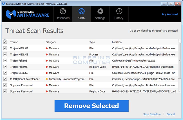Viewport: 183px width, 120px height.
Task: Uncheck Trojan.MSIL.GB File AudioEndpointBuilder row
Action: coord(5,48)
